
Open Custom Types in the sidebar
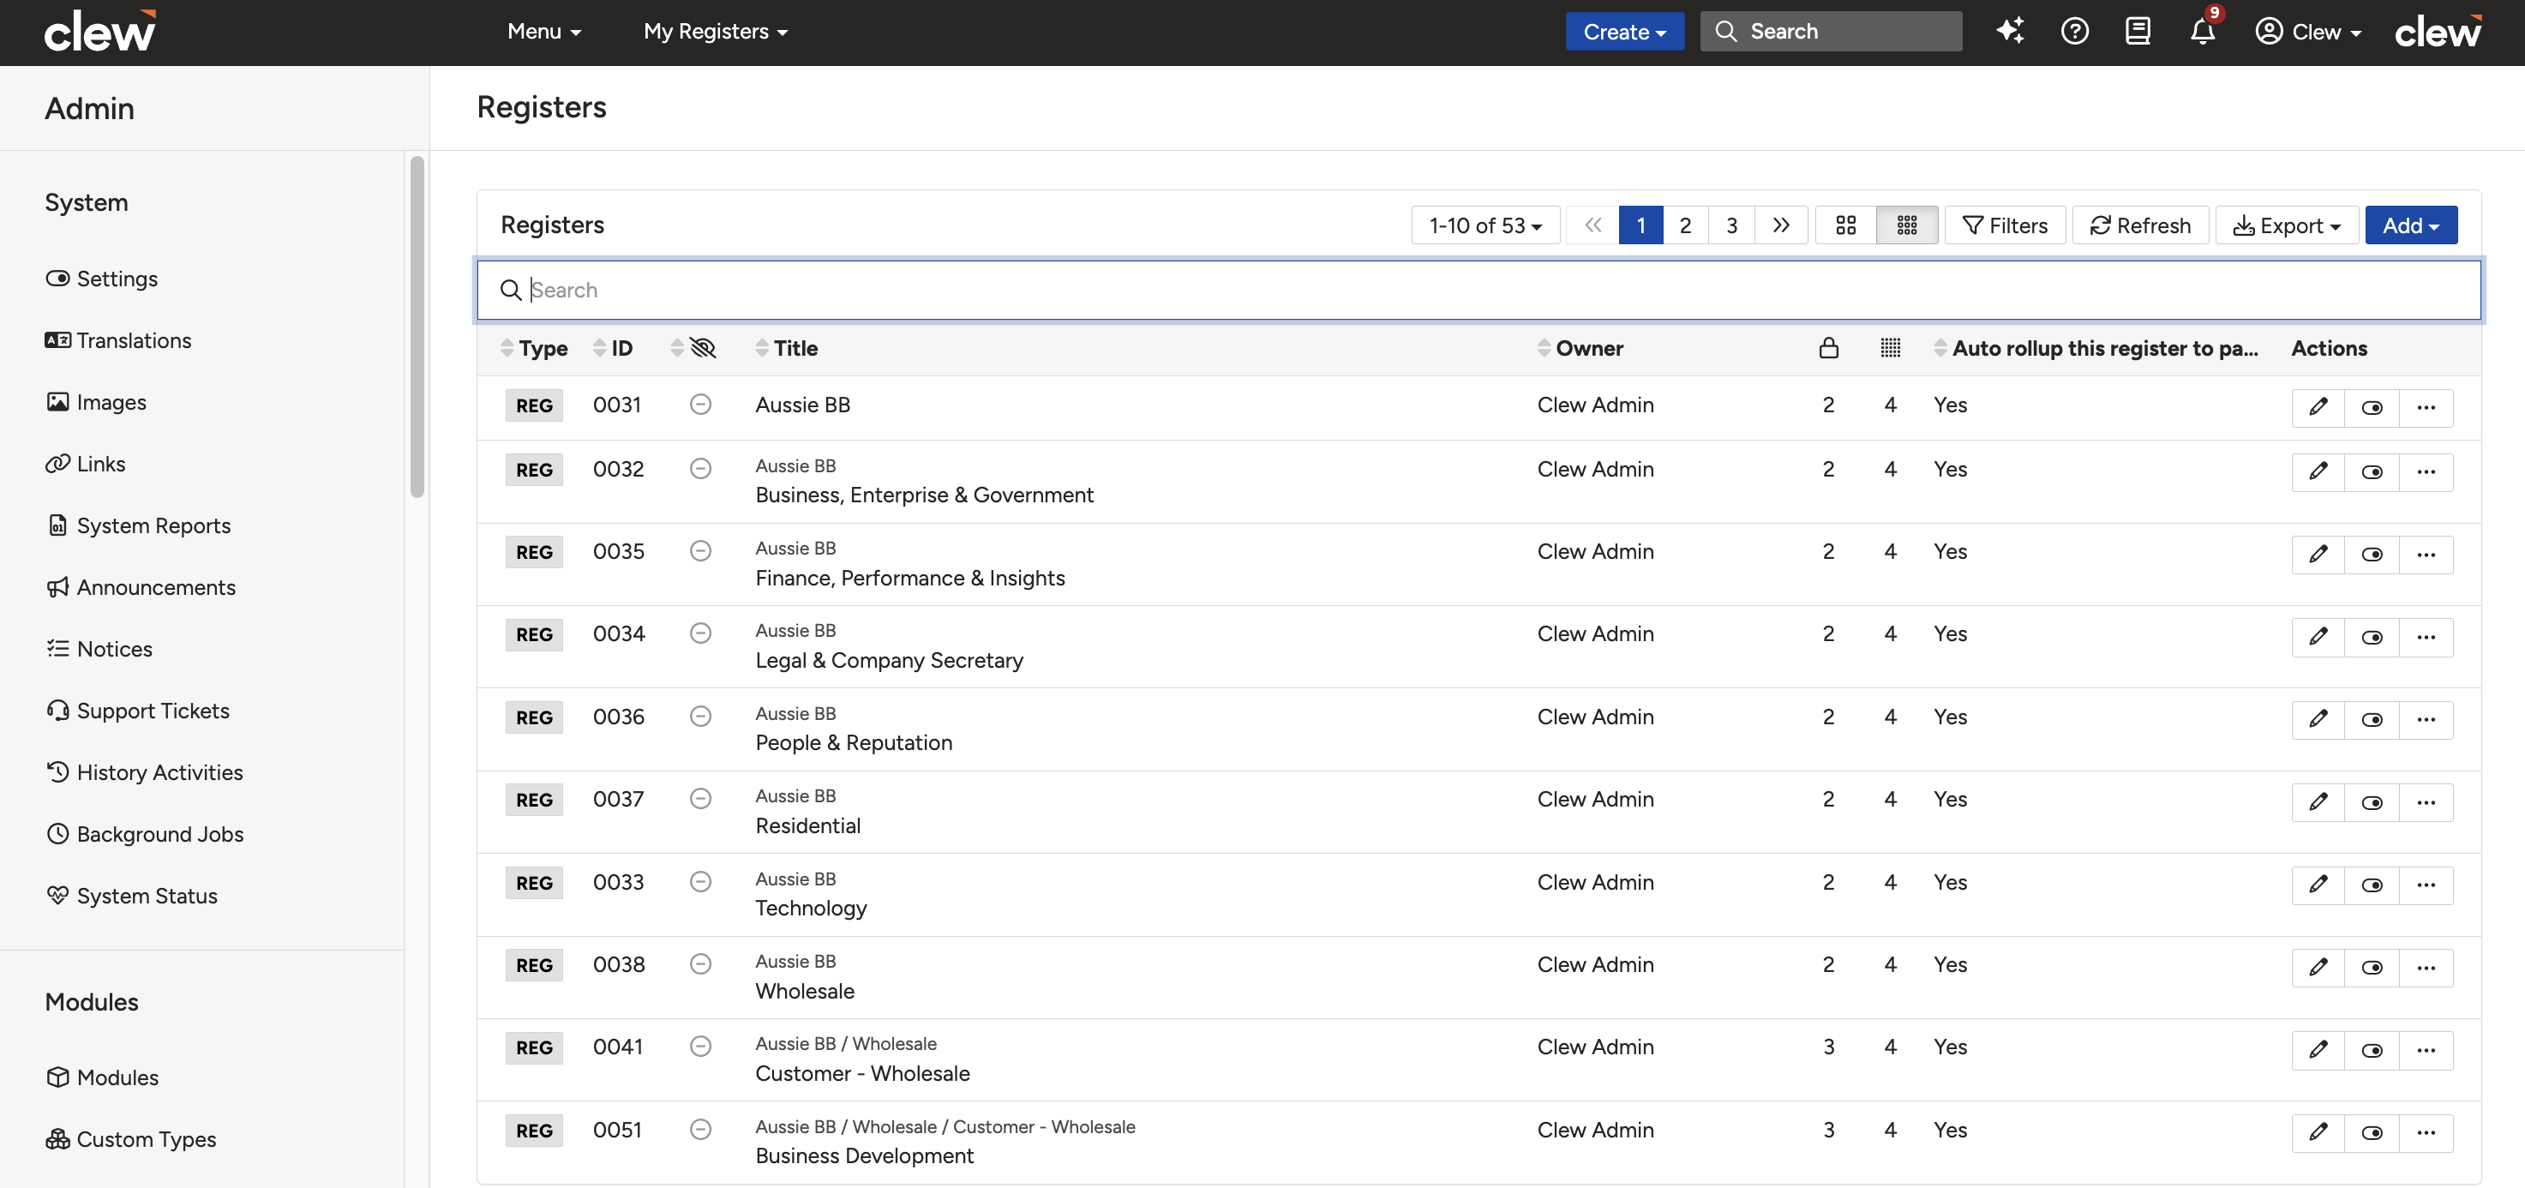[131, 1139]
